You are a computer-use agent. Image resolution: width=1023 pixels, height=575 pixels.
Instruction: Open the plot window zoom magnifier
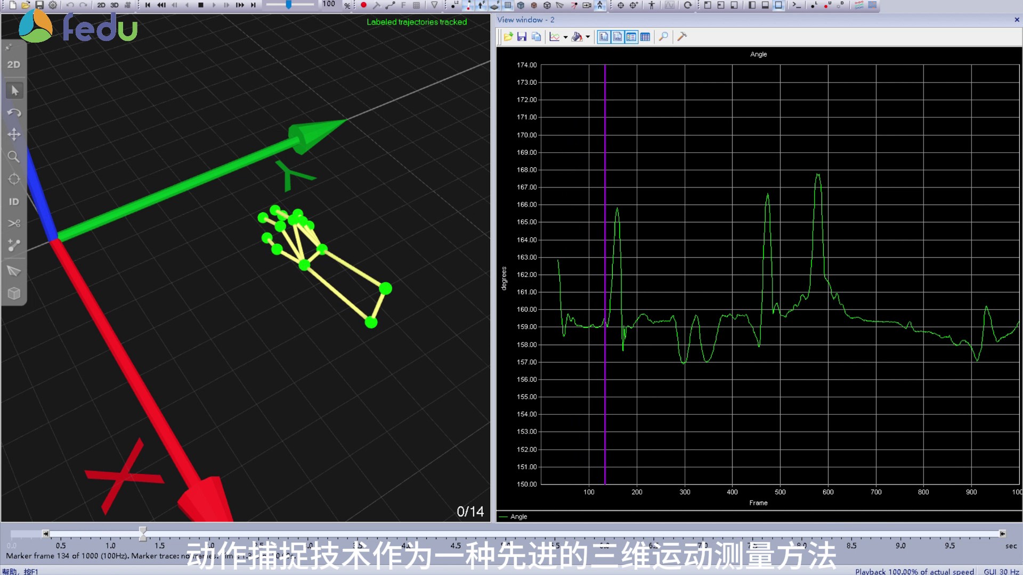pos(663,37)
